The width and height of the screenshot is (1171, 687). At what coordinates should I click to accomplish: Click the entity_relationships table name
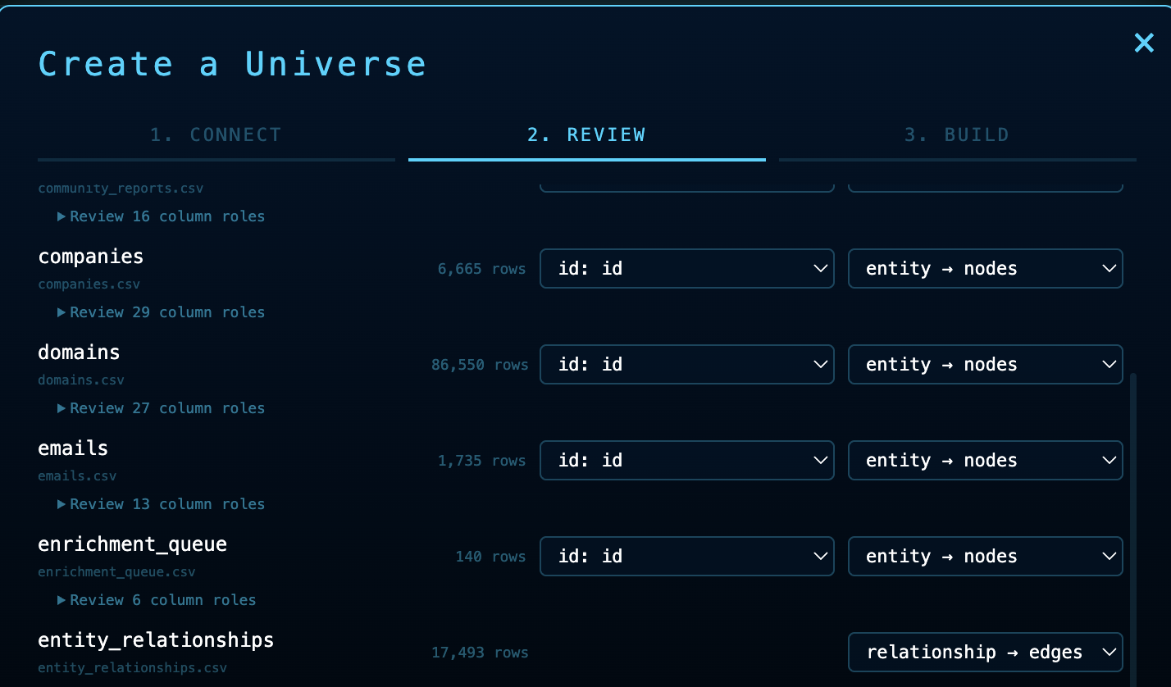click(156, 640)
